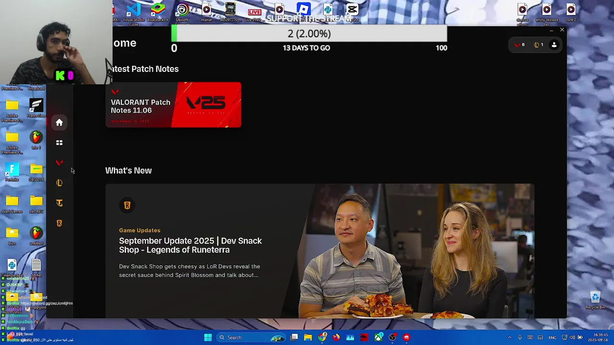614x345 pixels.
Task: Open Visual Studio Code desktop shortcut
Action: coord(133,13)
